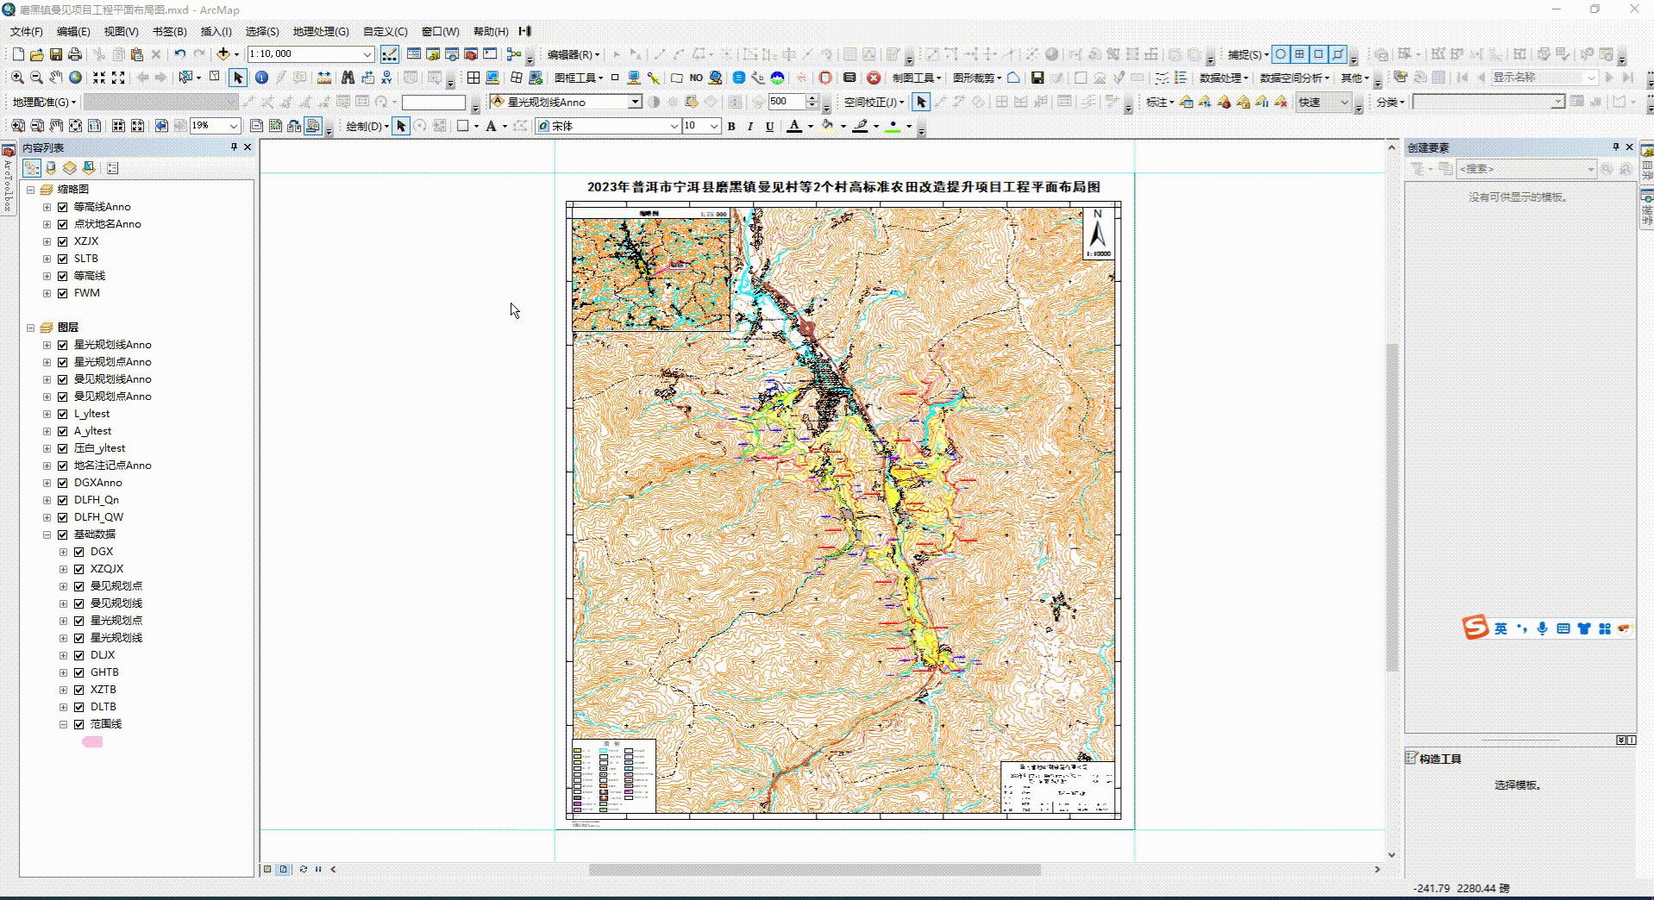Save the map document
Image resolution: width=1654 pixels, height=900 pixels.
pyautogui.click(x=57, y=53)
